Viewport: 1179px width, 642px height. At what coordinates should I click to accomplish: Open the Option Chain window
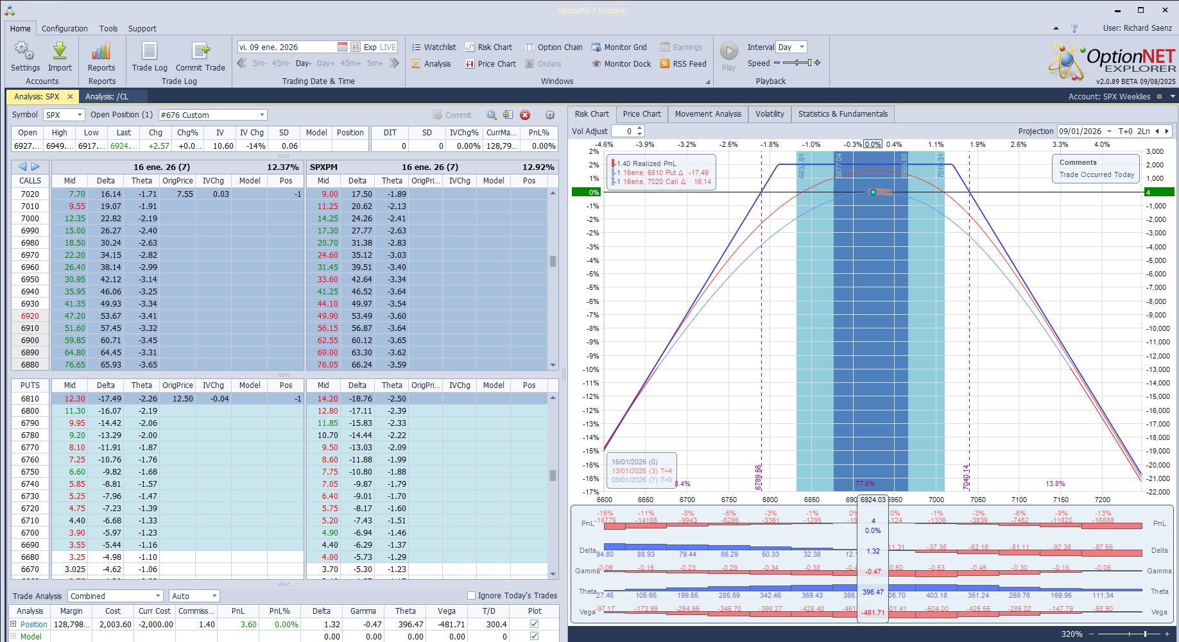click(x=553, y=47)
